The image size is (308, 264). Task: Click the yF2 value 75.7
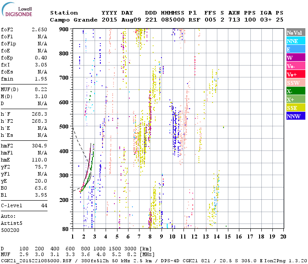point(41,167)
